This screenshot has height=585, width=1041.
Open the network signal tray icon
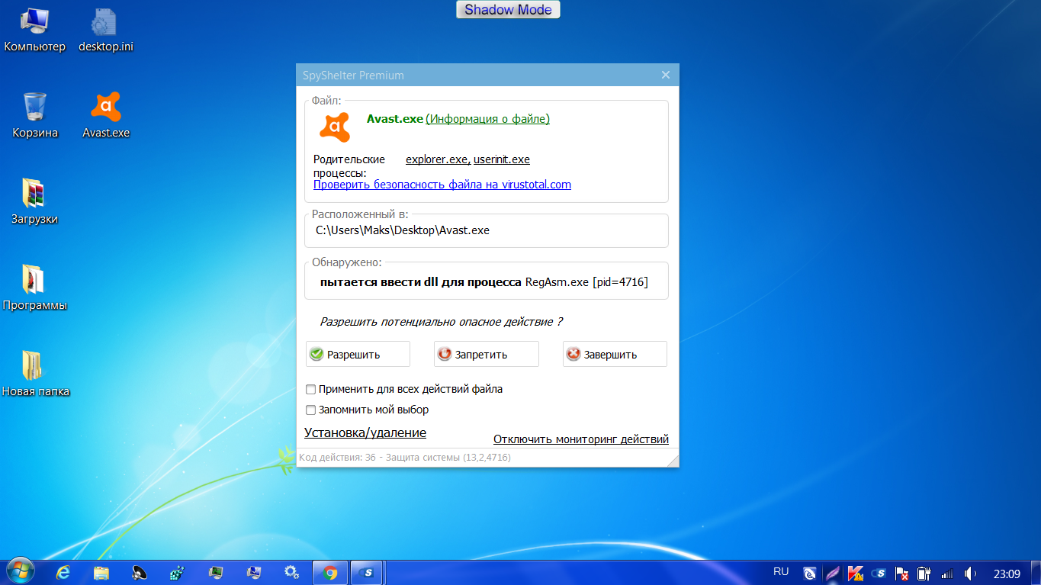tap(947, 573)
